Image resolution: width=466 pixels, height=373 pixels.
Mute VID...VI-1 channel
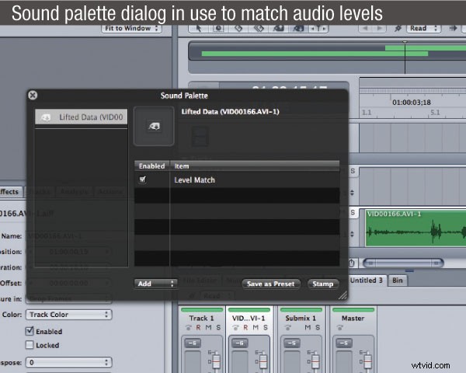(256, 327)
